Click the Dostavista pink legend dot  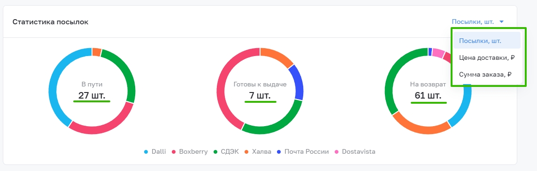point(336,152)
